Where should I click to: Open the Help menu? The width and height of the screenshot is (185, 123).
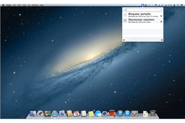coord(42,5)
